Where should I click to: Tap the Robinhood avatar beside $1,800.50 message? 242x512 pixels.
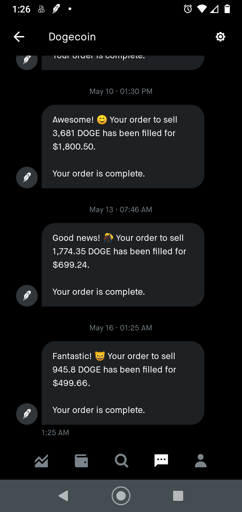[x=27, y=177]
